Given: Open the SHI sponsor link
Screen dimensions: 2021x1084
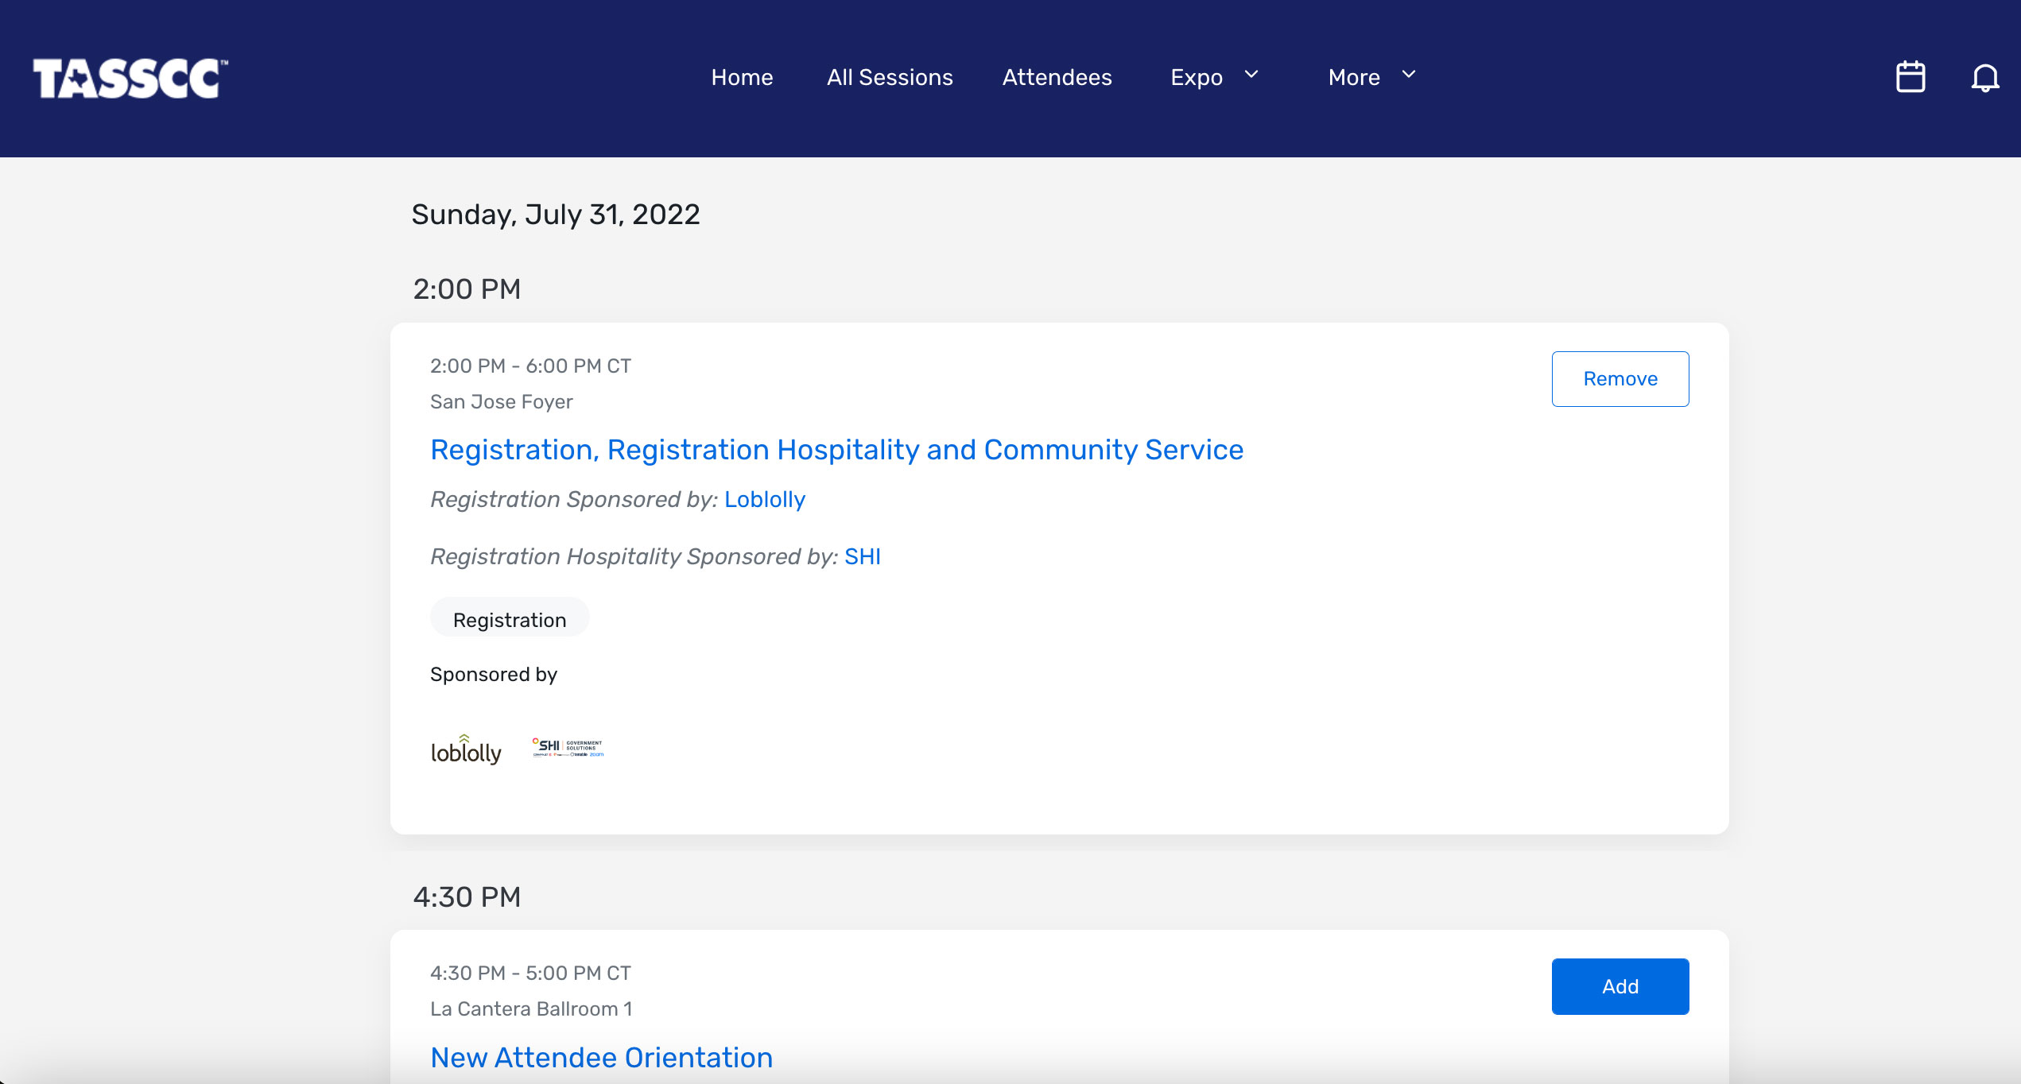Looking at the screenshot, I should [x=863, y=556].
